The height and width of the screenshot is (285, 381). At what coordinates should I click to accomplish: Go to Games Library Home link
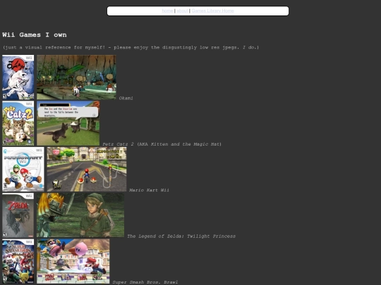pyautogui.click(x=212, y=11)
